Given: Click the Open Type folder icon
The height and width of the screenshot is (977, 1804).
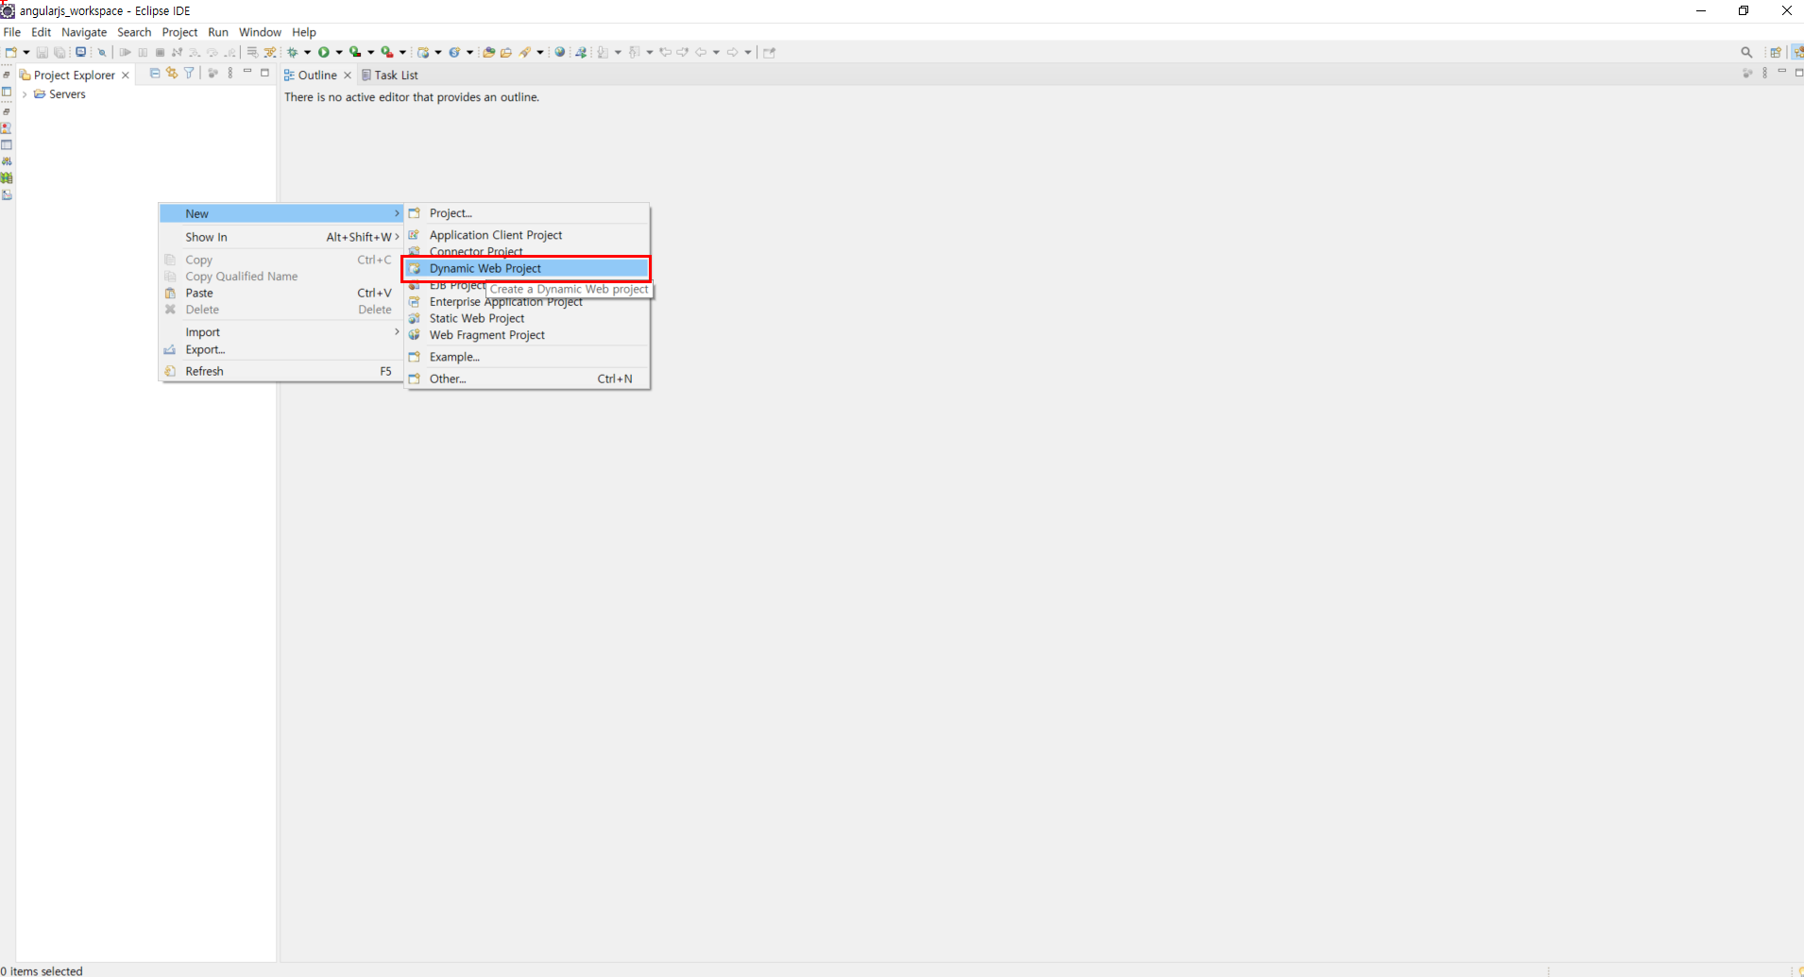Looking at the screenshot, I should point(488,52).
